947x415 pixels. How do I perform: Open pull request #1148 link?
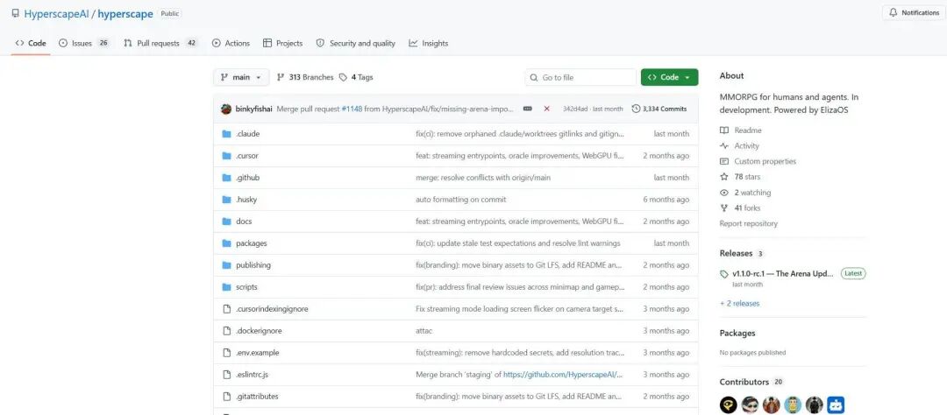click(x=352, y=109)
